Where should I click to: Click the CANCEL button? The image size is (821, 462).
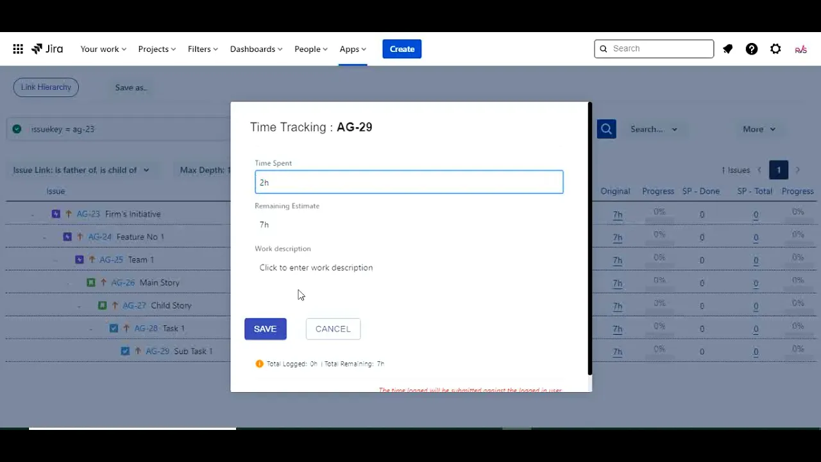point(333,329)
